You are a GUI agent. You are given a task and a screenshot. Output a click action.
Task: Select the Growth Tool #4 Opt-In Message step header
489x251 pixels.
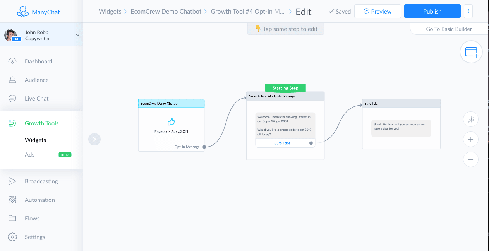pyautogui.click(x=285, y=96)
